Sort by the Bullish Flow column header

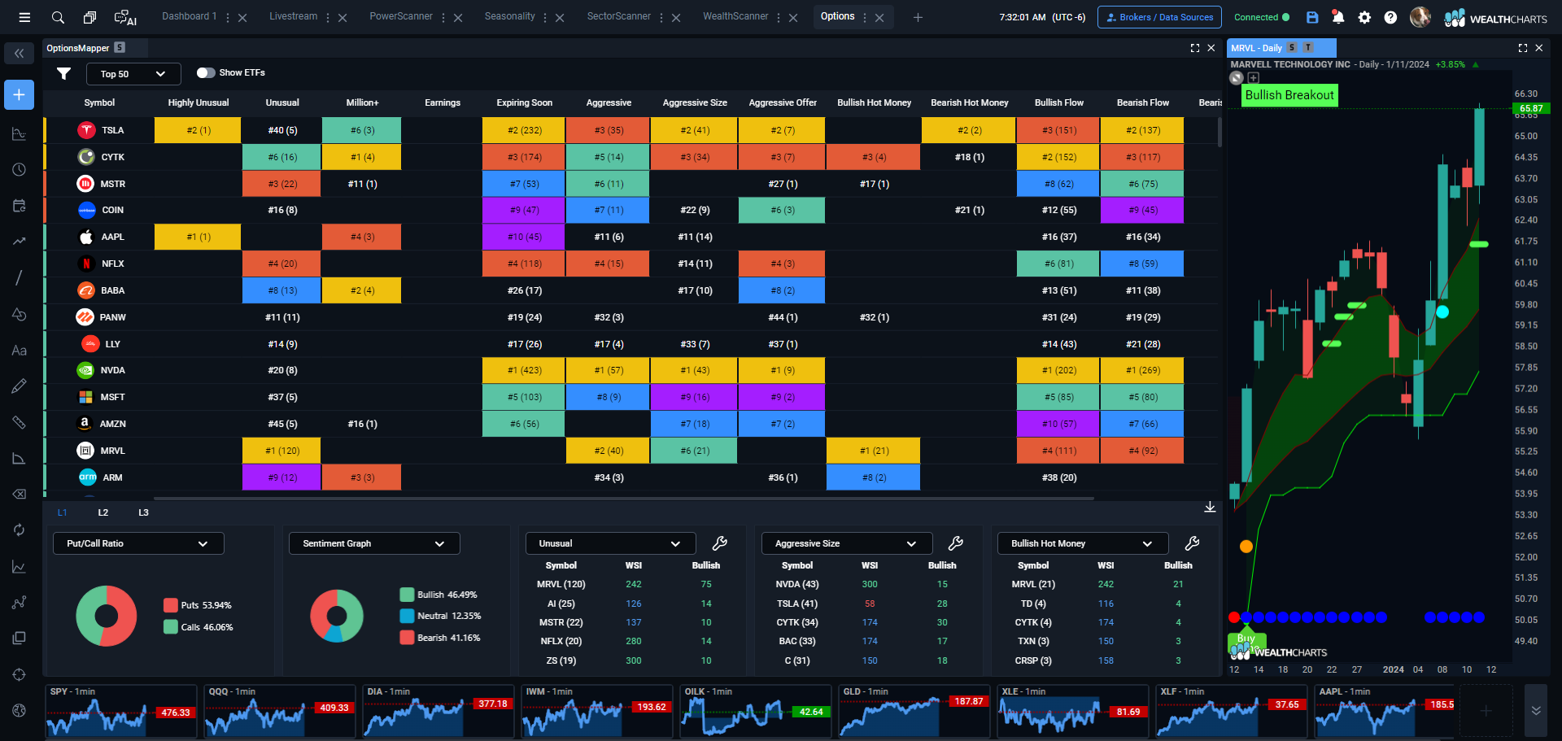coord(1059,102)
